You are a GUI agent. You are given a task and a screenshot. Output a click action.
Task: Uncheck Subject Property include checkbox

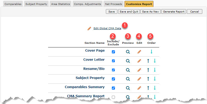point(113,79)
